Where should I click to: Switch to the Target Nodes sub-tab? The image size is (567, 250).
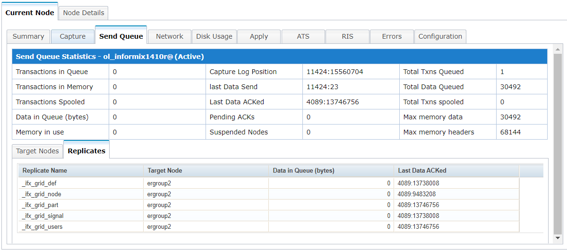click(x=37, y=151)
